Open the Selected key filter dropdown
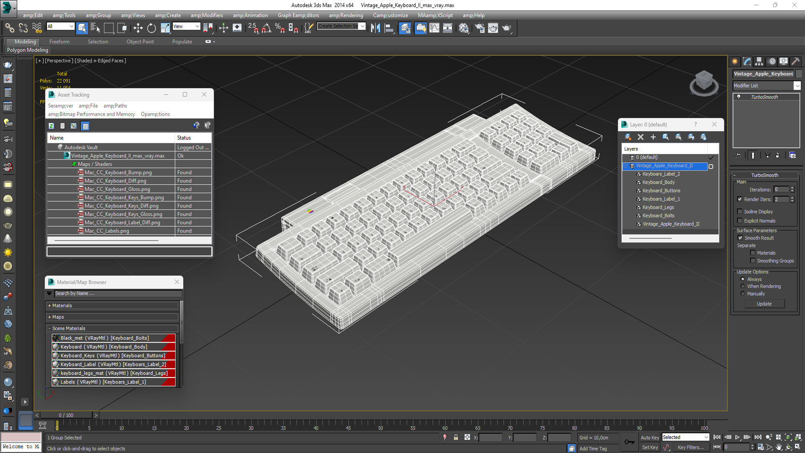 686,437
